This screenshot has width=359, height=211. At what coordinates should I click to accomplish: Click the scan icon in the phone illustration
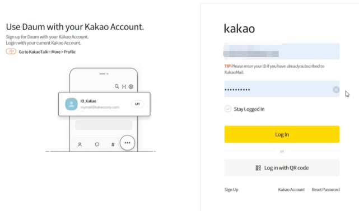pyautogui.click(x=124, y=87)
